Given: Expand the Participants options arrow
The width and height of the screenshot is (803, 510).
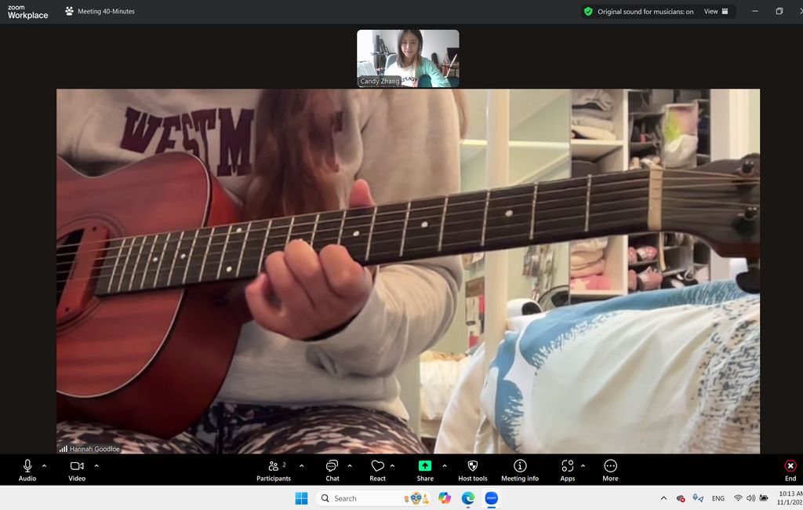Looking at the screenshot, I should tap(301, 466).
